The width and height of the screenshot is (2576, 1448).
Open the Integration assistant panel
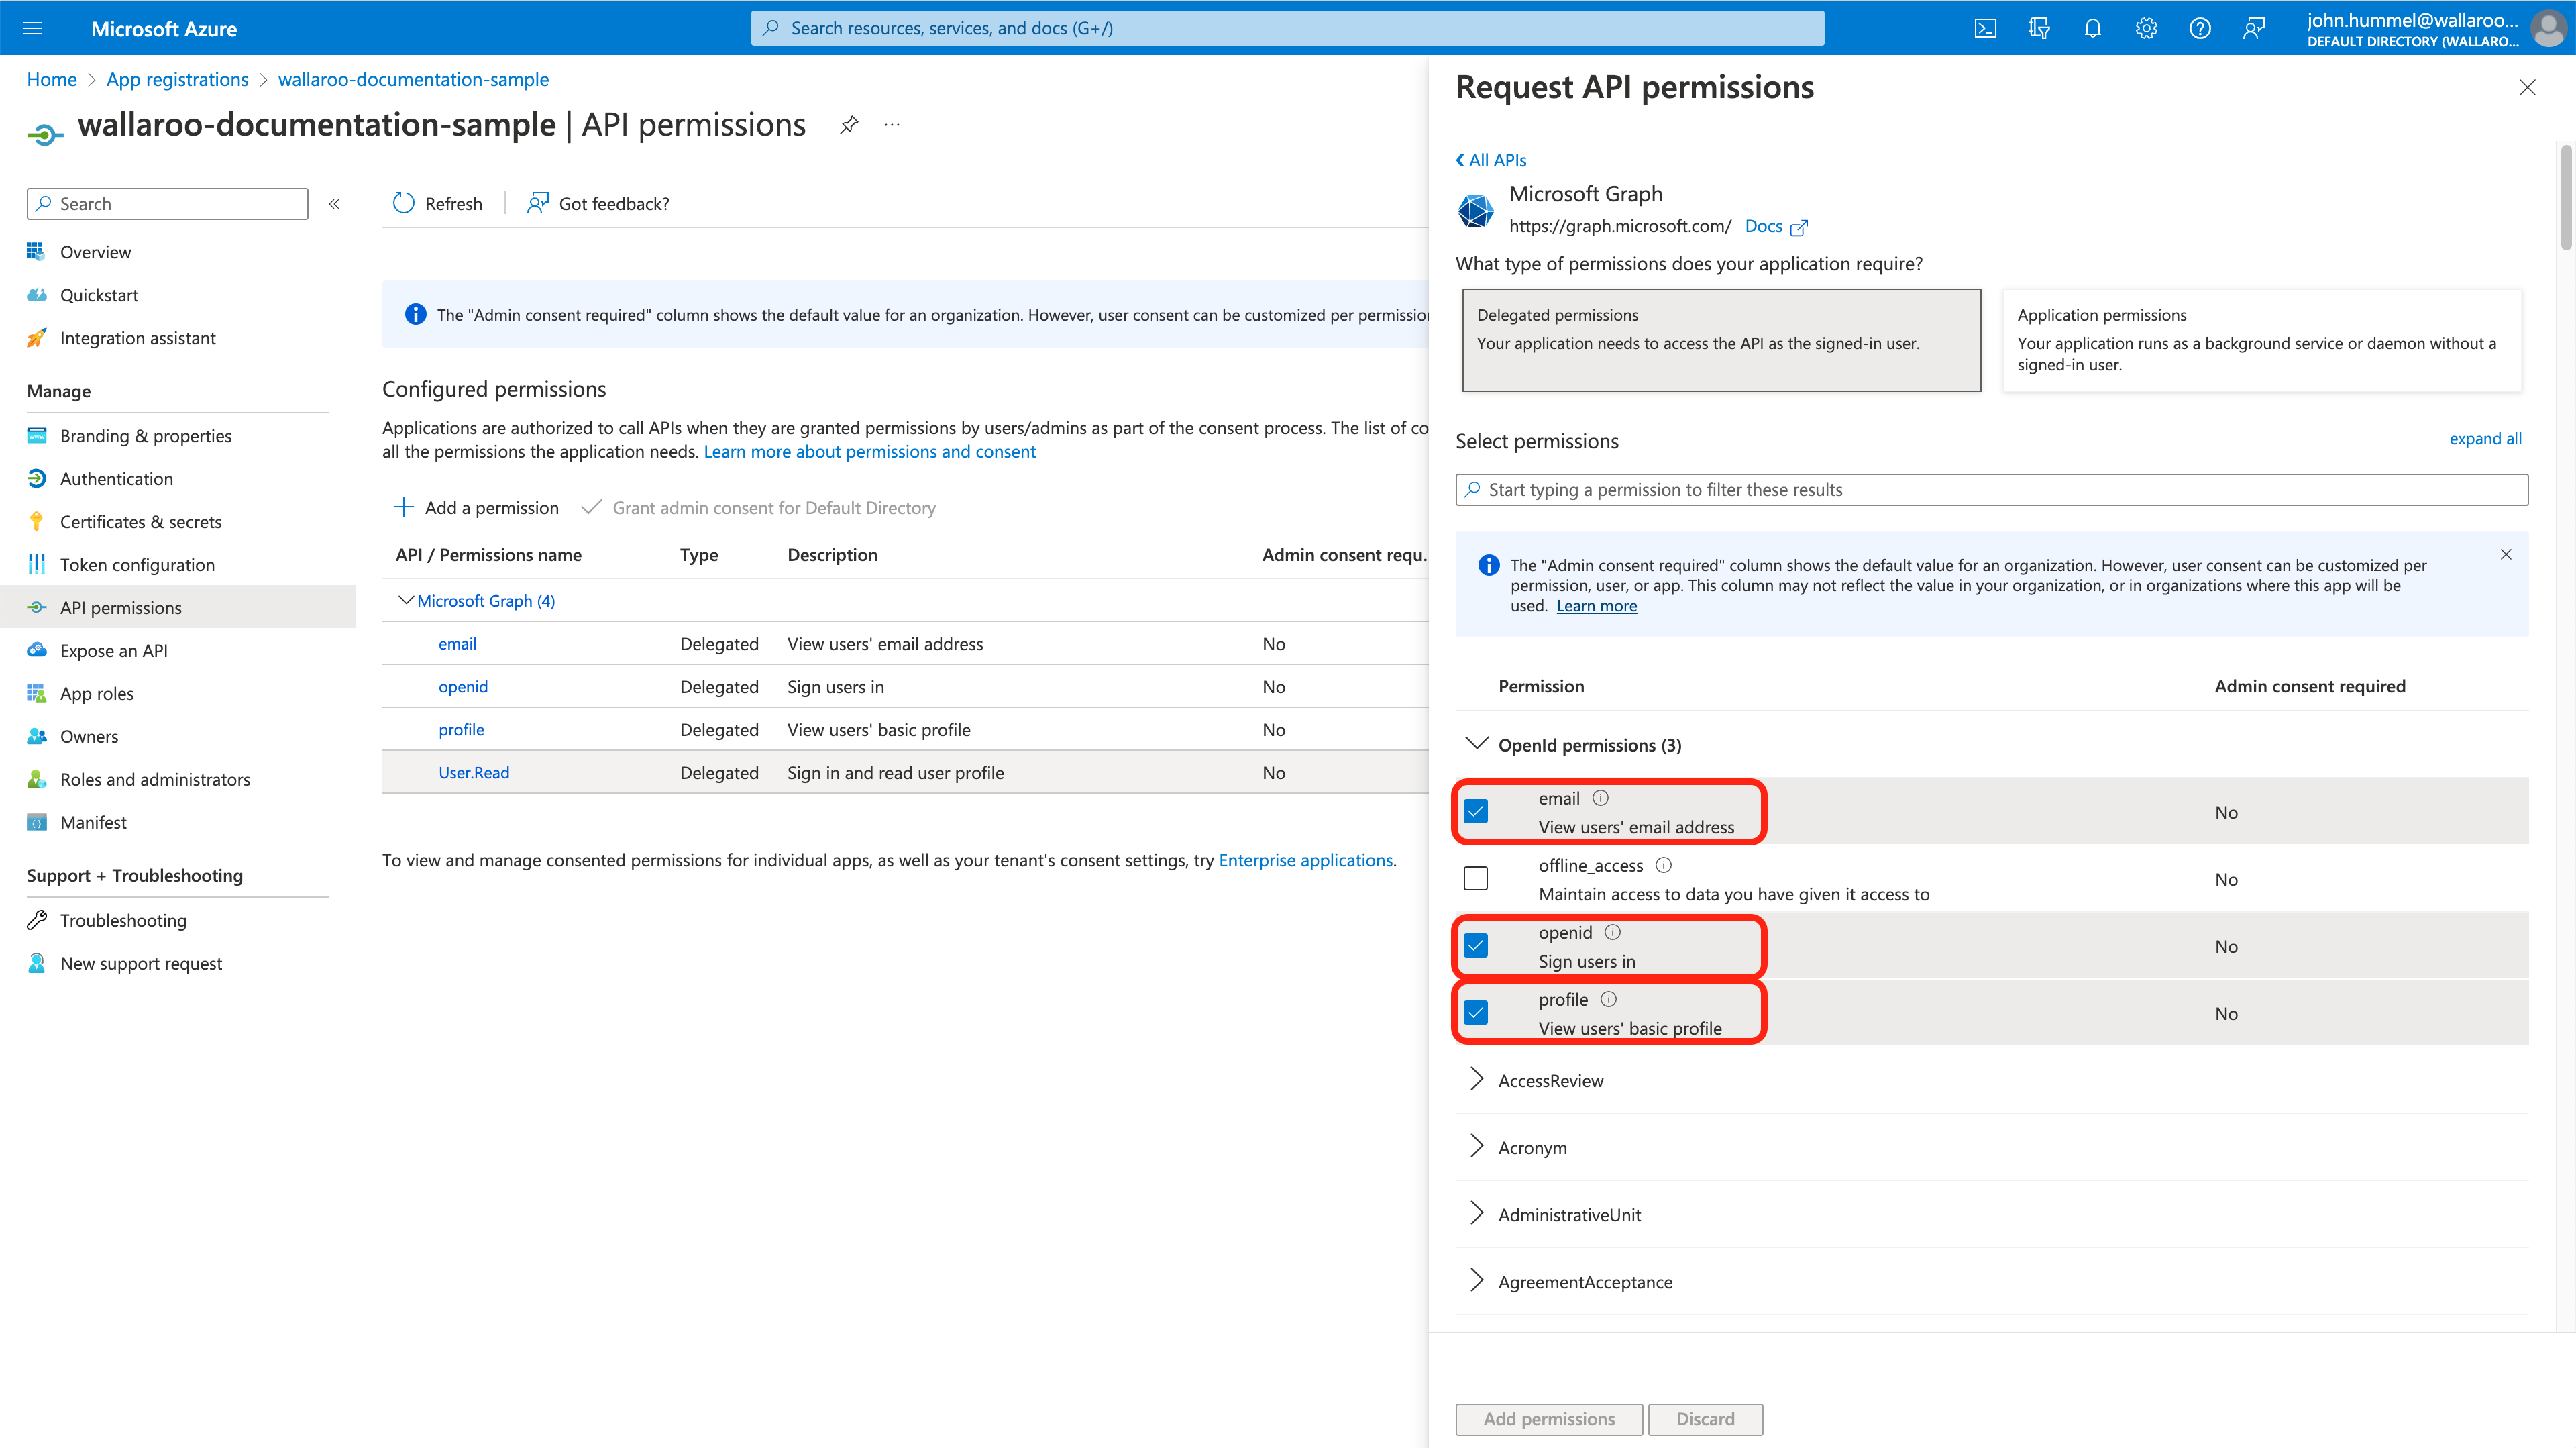[x=137, y=337]
